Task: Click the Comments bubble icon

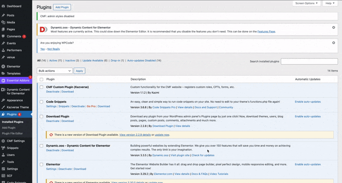Action: [3, 36]
